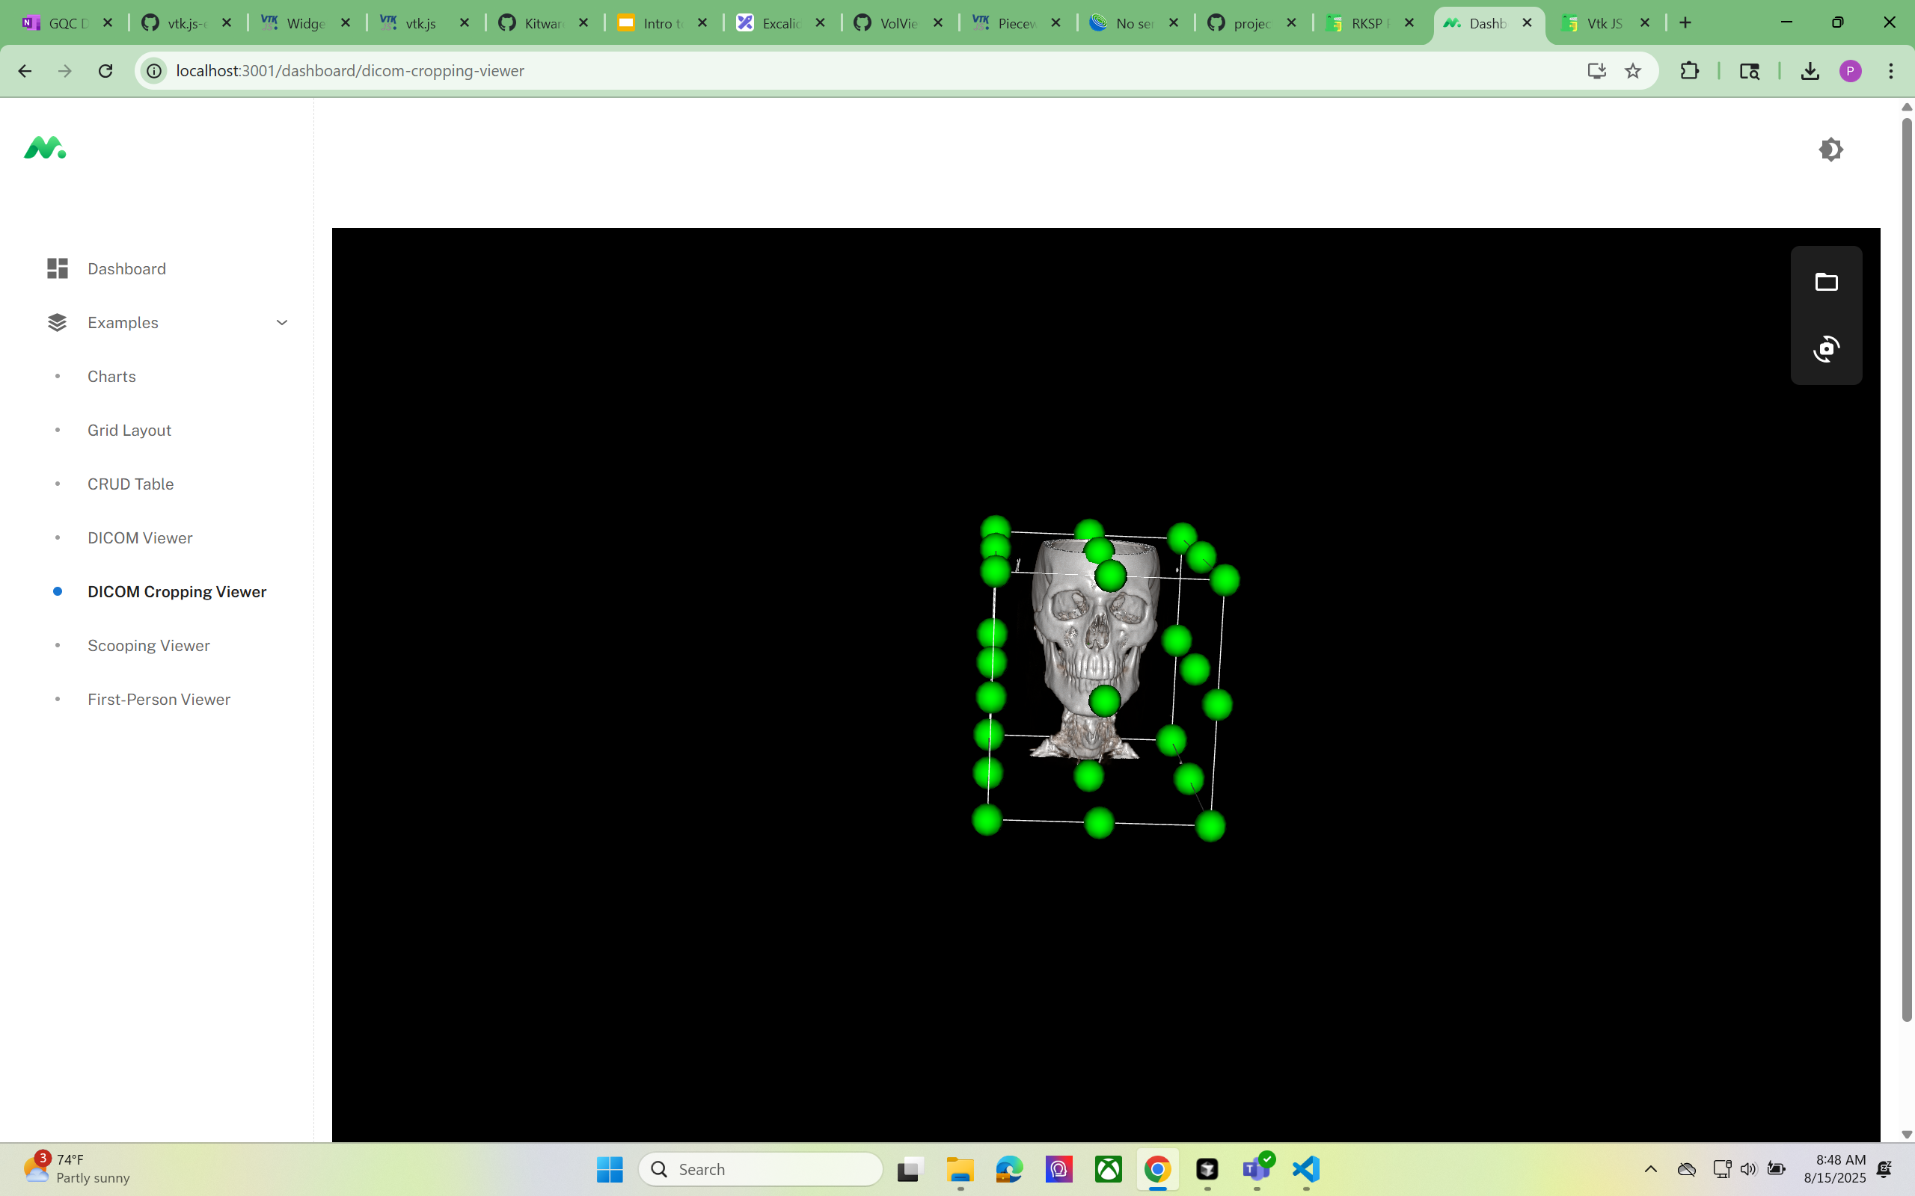Click the green logo in the sidebar header
This screenshot has width=1915, height=1196.
click(x=44, y=148)
